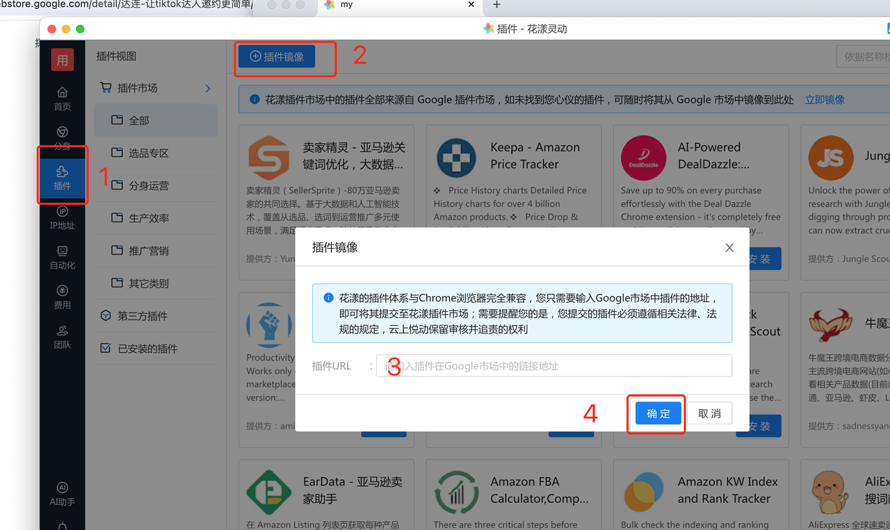Image resolution: width=890 pixels, height=530 pixels.
Task: Click info icon in blue banner
Action: click(x=254, y=99)
